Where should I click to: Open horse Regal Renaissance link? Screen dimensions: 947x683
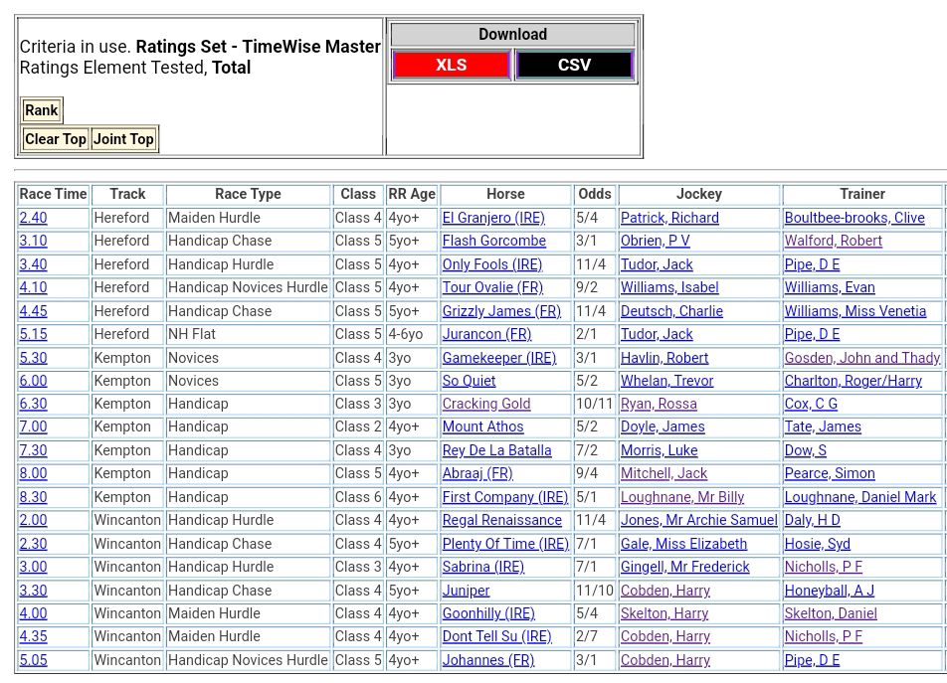point(501,520)
